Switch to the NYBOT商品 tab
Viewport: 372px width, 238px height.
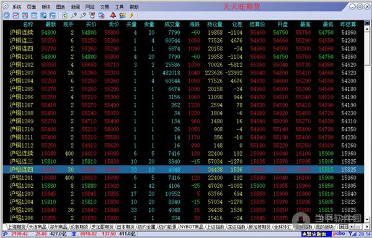point(191,227)
